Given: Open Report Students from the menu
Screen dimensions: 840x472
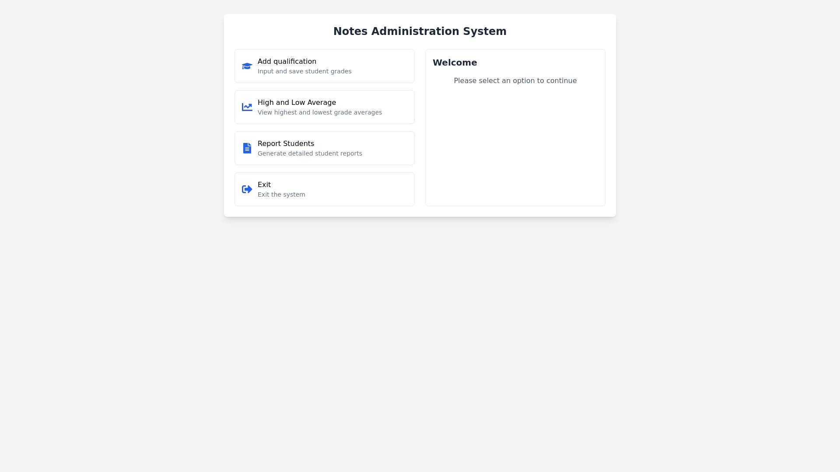Looking at the screenshot, I should coord(286,144).
